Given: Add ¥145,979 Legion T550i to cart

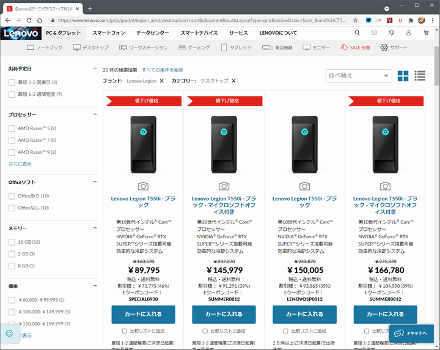Looking at the screenshot, I should coord(224,315).
